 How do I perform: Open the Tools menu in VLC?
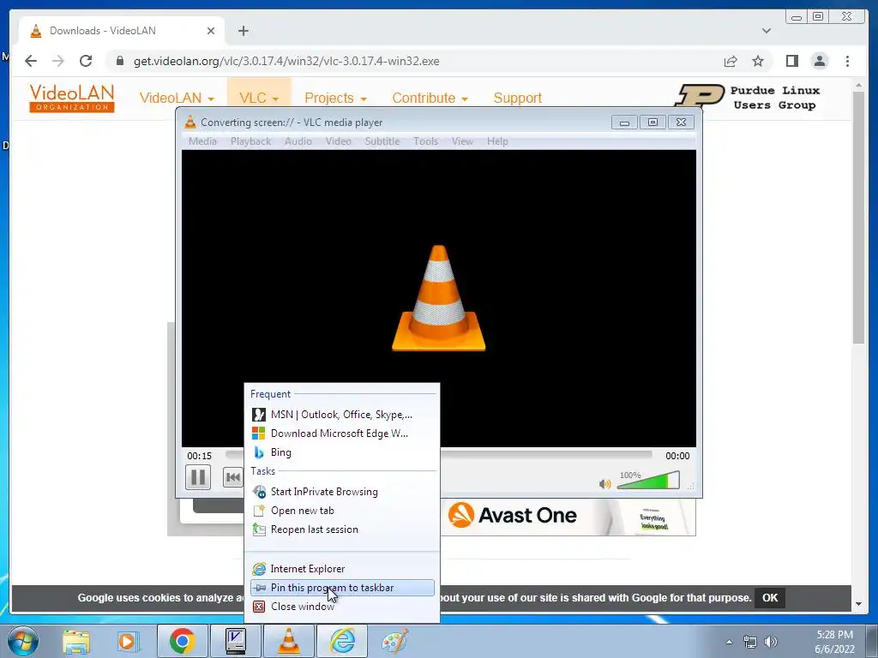coord(425,141)
